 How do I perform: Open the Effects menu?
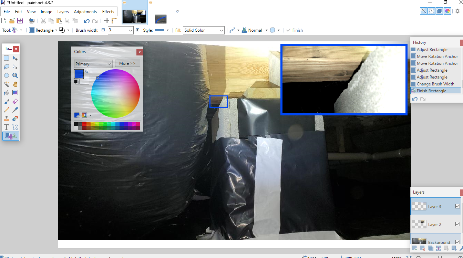pos(108,12)
